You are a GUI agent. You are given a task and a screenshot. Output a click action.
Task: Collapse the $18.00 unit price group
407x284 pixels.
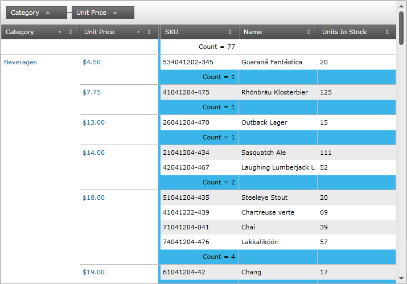tap(94, 197)
